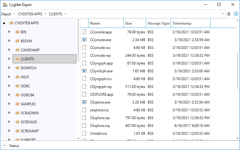240x150 pixels.
Task: Click the tree pane scroll down arrow
Action: [x=78, y=139]
